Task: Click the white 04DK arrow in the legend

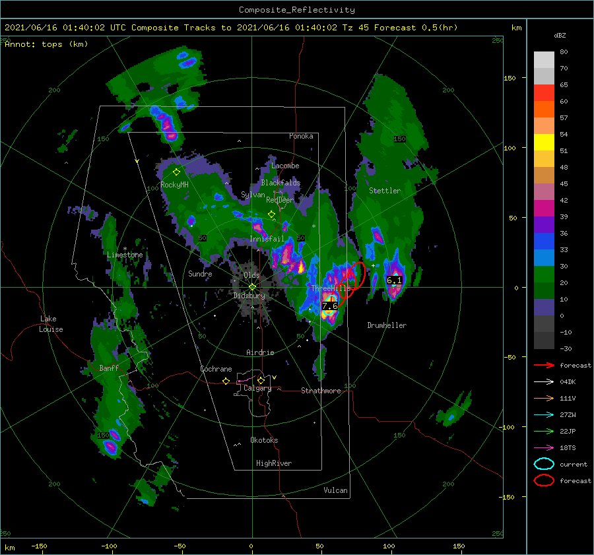Action: (544, 382)
